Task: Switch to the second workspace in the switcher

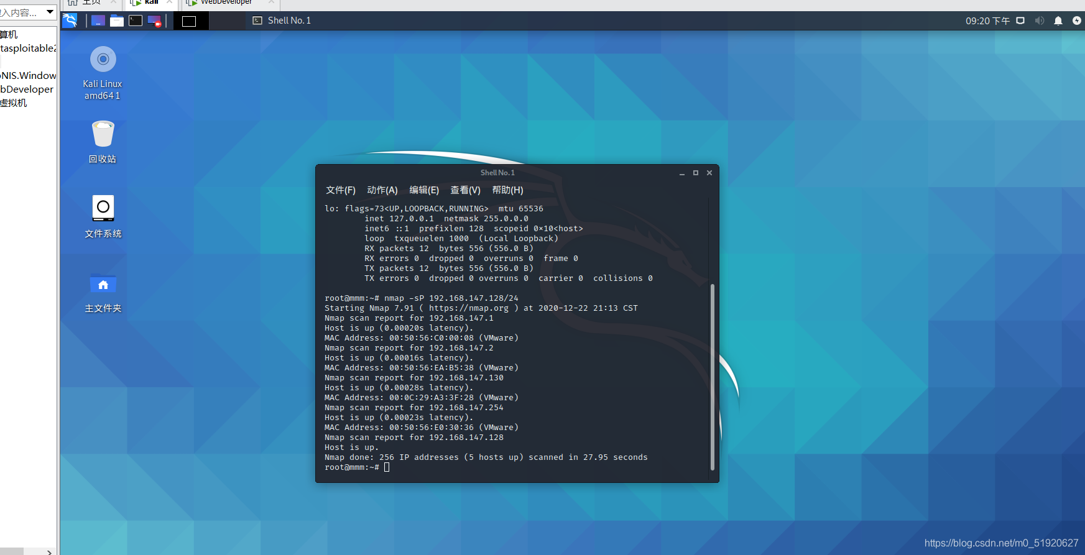Action: [227, 21]
